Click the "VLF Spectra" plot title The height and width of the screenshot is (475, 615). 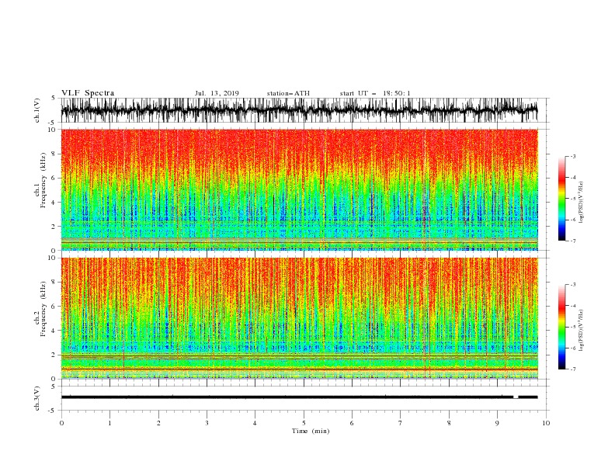88,93
